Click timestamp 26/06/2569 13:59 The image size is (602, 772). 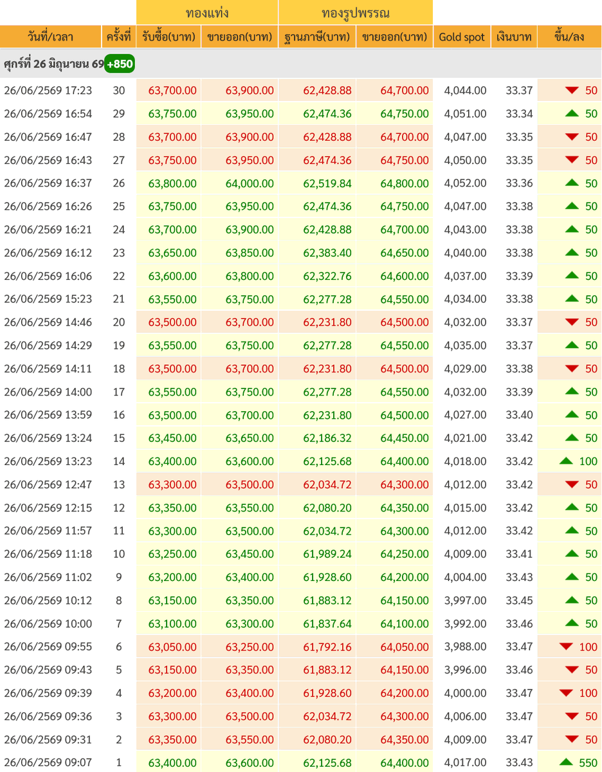pos(48,415)
